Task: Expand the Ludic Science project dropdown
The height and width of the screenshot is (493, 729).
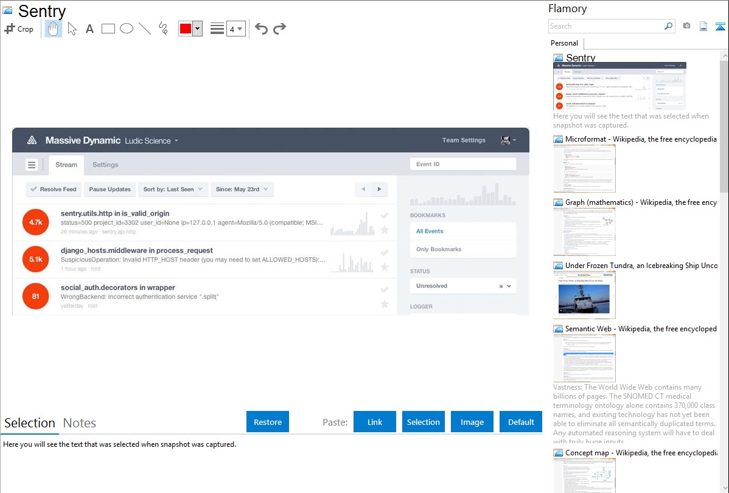Action: [152, 141]
